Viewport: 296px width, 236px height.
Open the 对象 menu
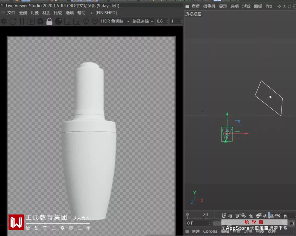point(35,13)
